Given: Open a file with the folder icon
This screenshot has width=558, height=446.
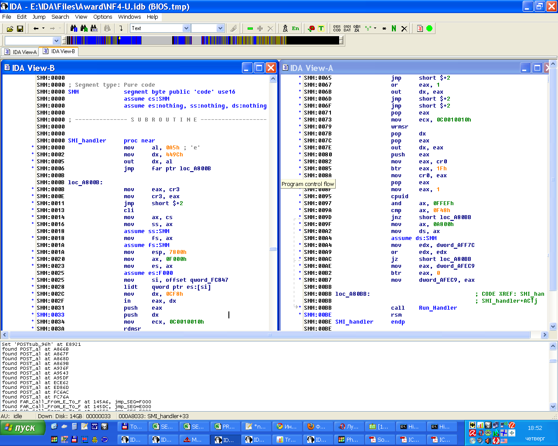Looking at the screenshot, I should pyautogui.click(x=10, y=29).
